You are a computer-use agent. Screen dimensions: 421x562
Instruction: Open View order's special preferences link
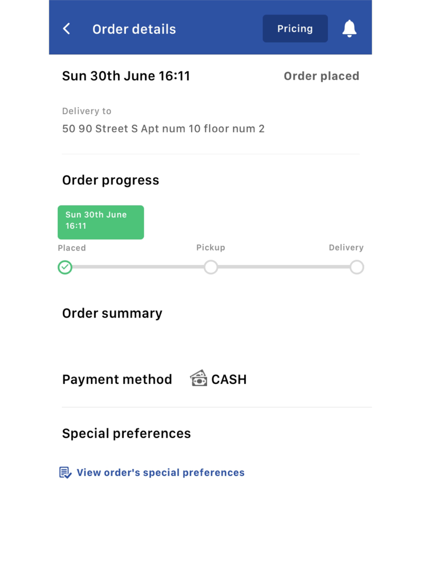click(160, 473)
